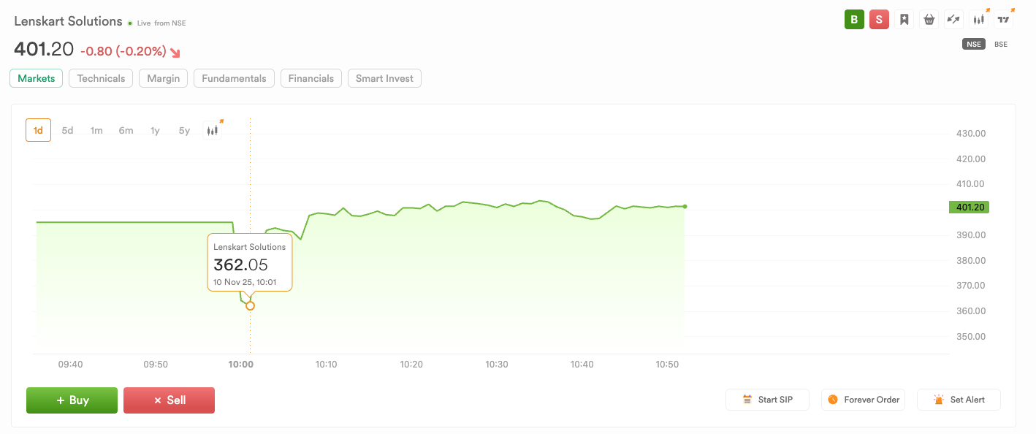
Task: Open the TradingView chart icon
Action: pyautogui.click(x=1004, y=20)
